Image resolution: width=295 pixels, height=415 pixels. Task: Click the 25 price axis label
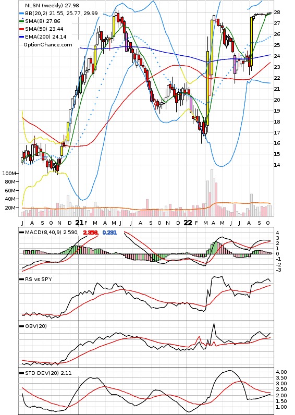[x=277, y=45]
